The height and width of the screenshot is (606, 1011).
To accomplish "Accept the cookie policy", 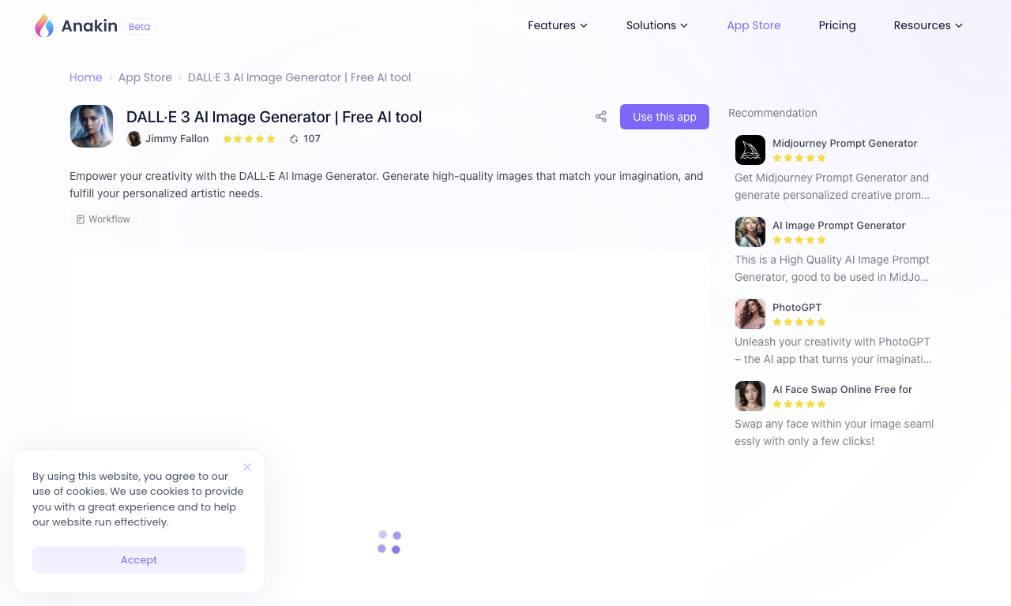I will (x=139, y=559).
